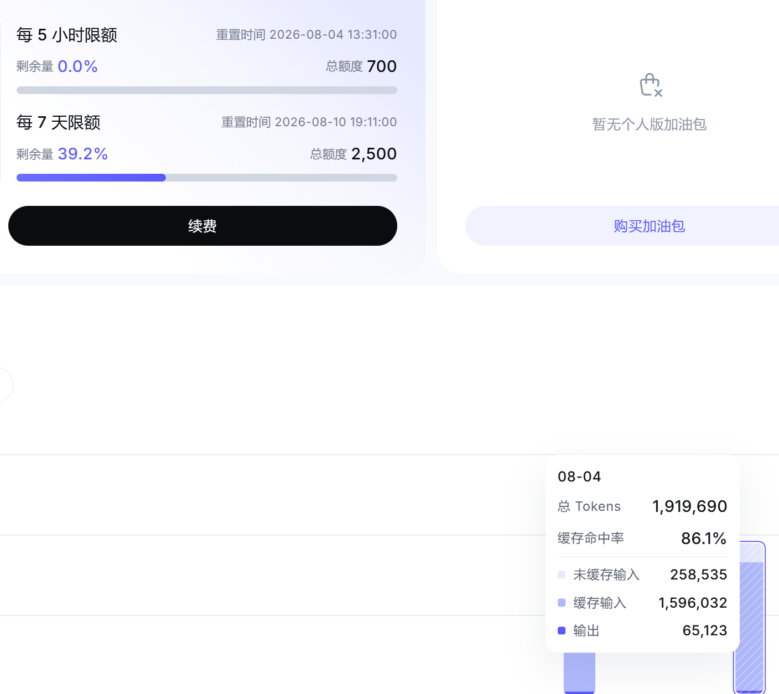Click the 7-day quota progress bar

tap(207, 178)
